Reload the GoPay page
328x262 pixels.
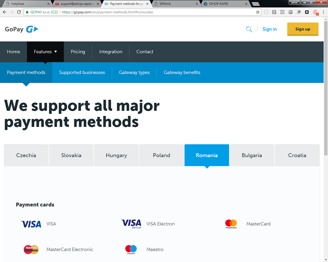pos(19,12)
